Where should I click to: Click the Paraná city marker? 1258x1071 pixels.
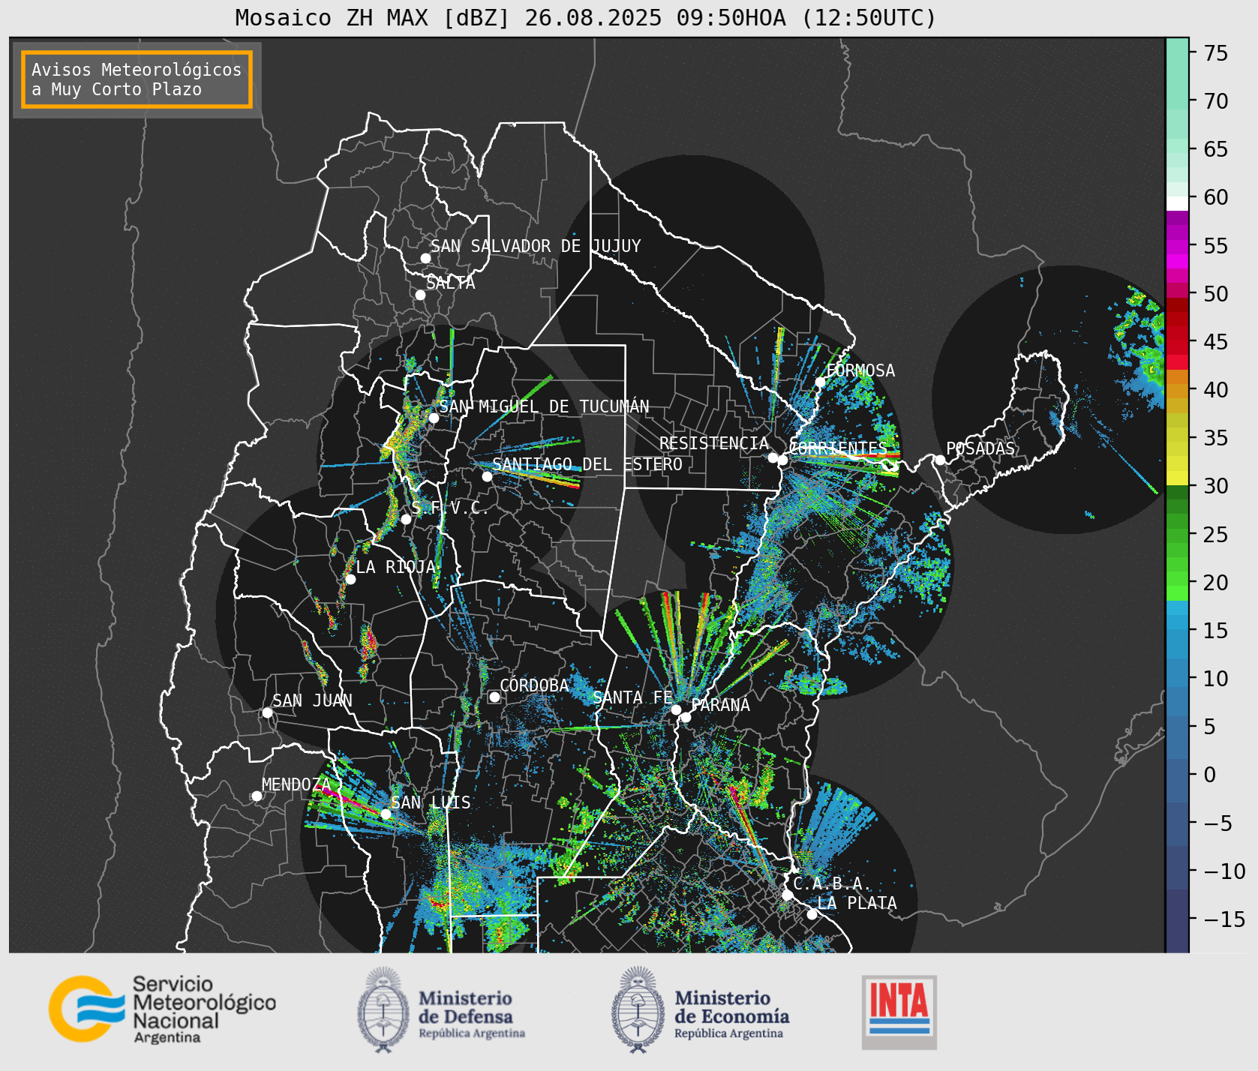coord(686,717)
